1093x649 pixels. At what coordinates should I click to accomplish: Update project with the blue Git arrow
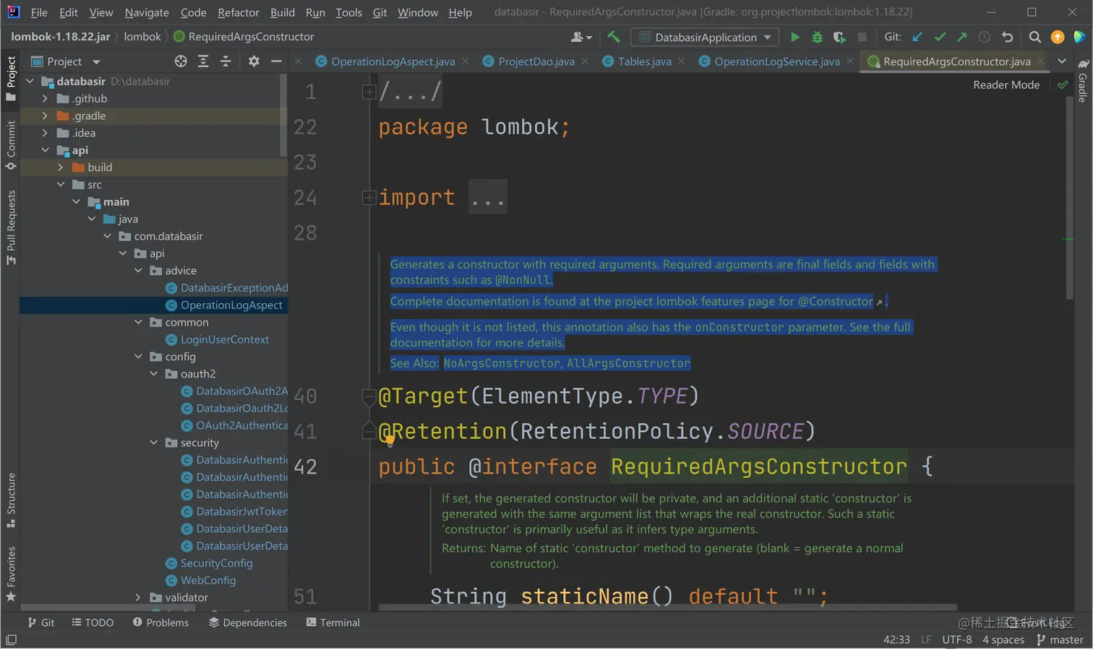[917, 37]
